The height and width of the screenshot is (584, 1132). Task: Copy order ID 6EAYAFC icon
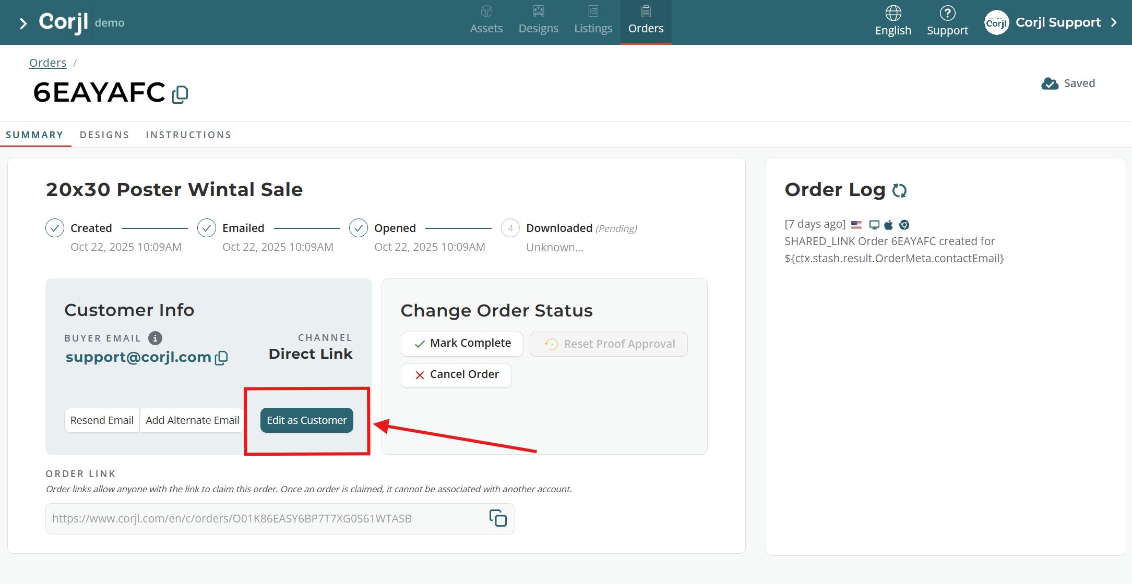(180, 94)
